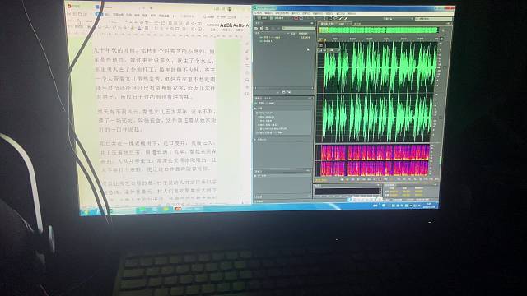
Task: Open the Multitrack menu in Audition
Action: (282, 13)
